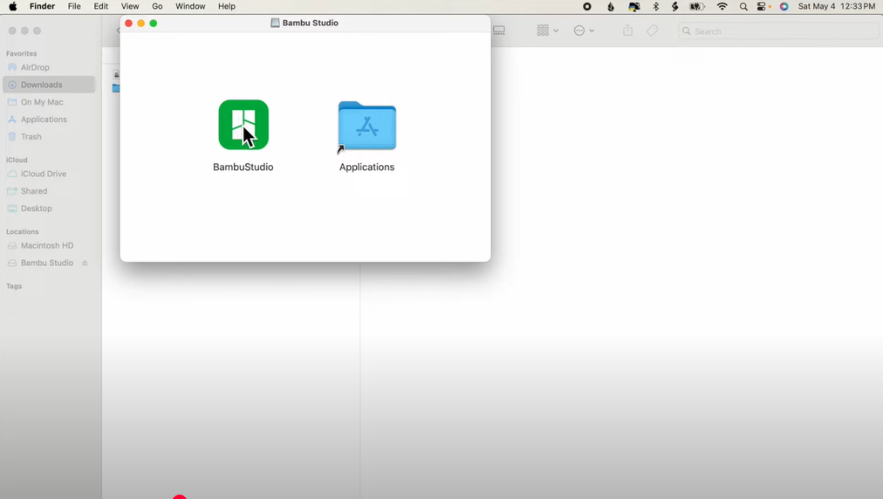Image resolution: width=883 pixels, height=499 pixels.
Task: Click the screen recording status icon
Action: [587, 7]
